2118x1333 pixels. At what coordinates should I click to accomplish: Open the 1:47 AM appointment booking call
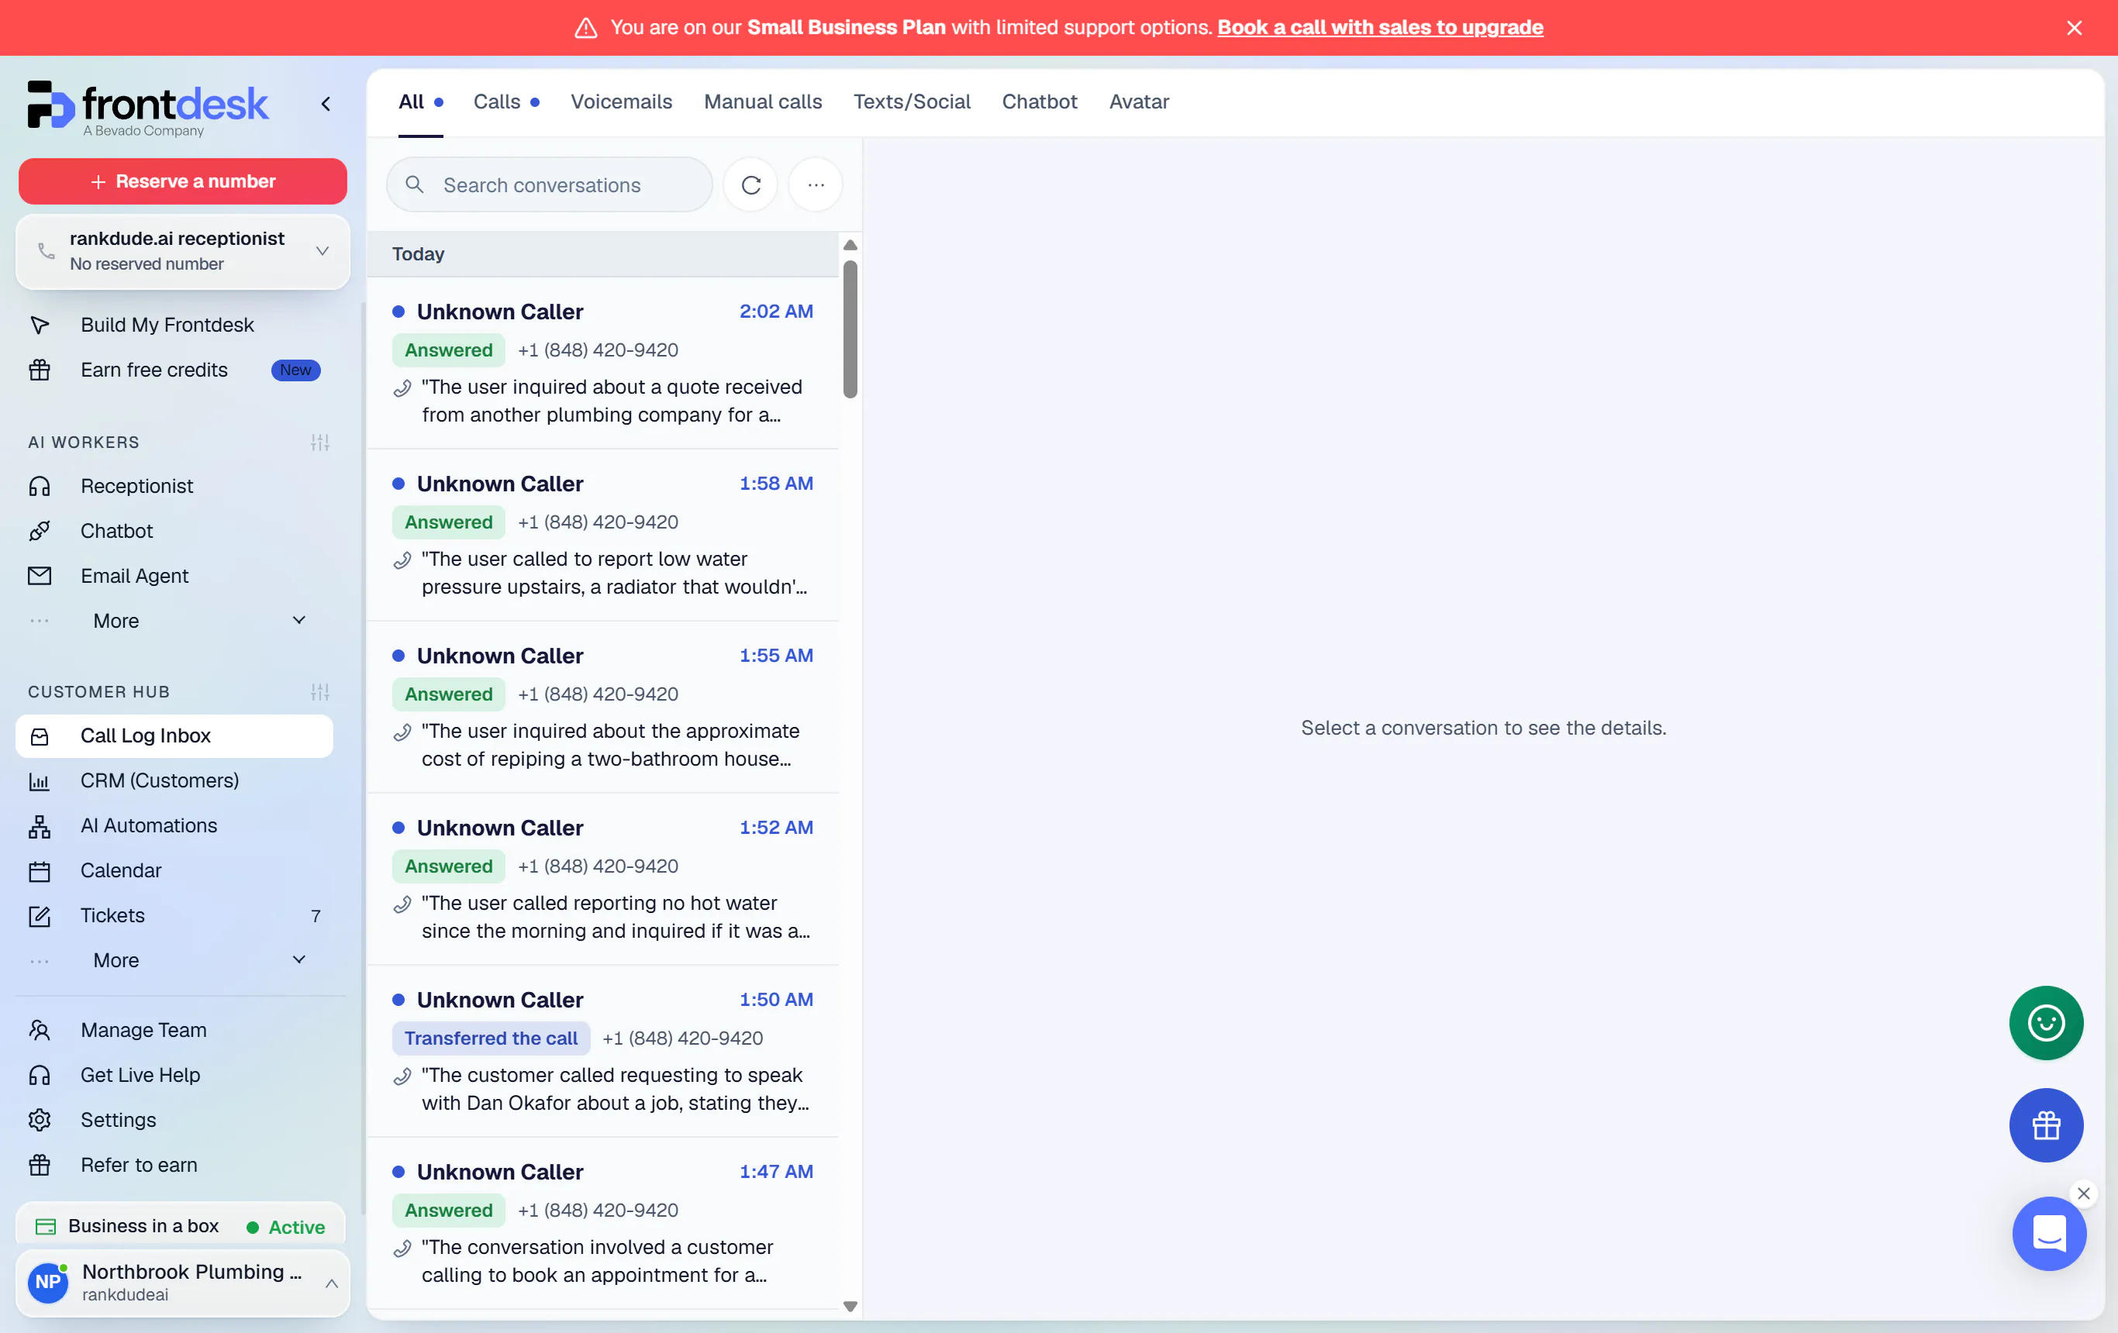(602, 1223)
